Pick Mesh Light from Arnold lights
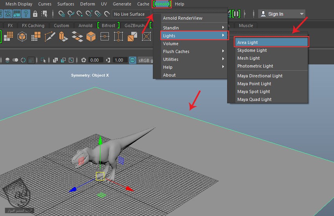This screenshot has width=334, height=216. pos(248,58)
